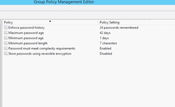Click the Minimum password length policy icon
This screenshot has height=107, width=175.
pyautogui.click(x=6, y=43)
